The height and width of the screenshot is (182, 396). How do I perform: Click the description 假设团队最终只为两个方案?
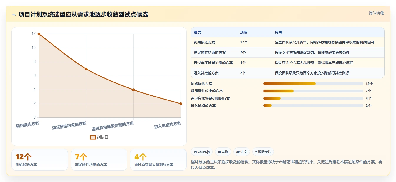click(312, 73)
